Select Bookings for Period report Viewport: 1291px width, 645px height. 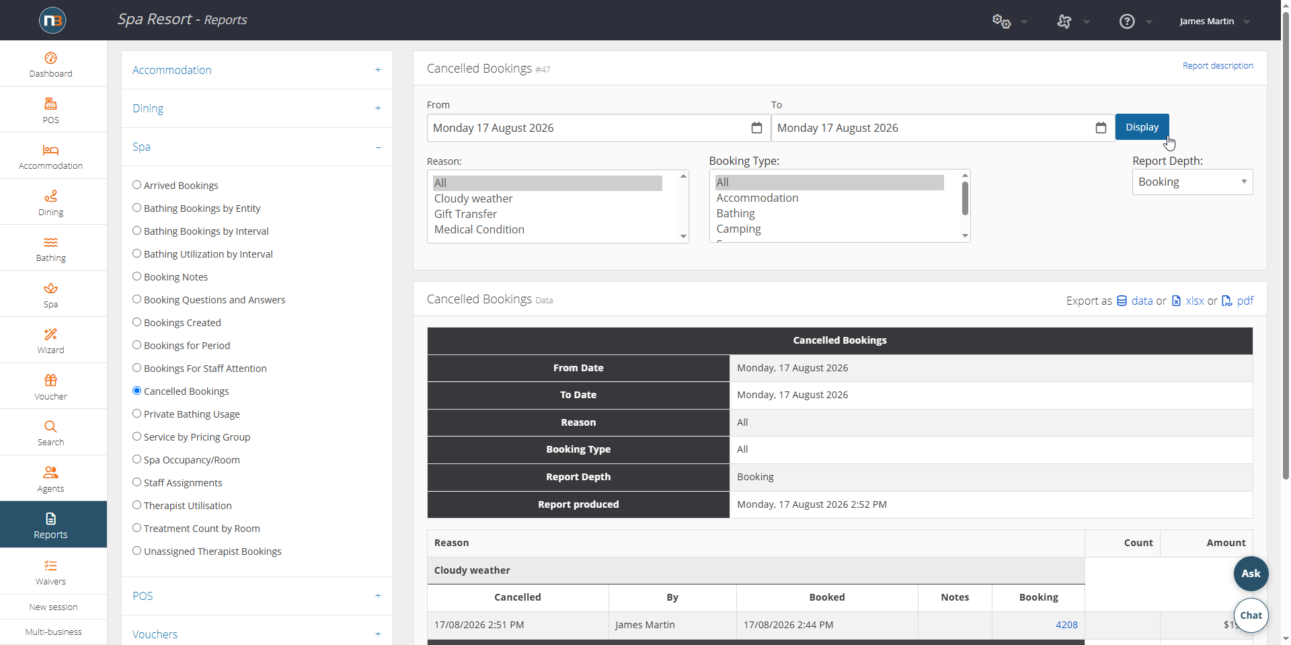[136, 345]
